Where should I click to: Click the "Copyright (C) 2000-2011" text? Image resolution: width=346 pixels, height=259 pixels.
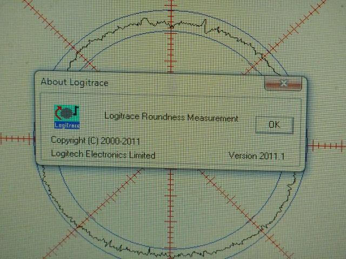(95, 140)
